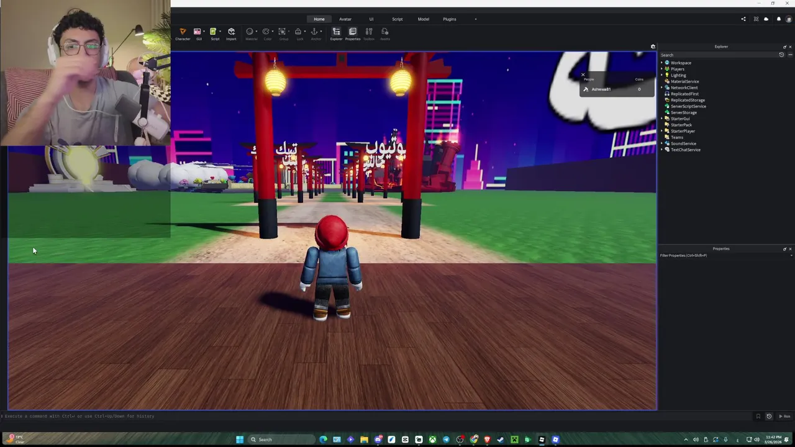
Task: Undock the Explorer panel
Action: coord(784,47)
